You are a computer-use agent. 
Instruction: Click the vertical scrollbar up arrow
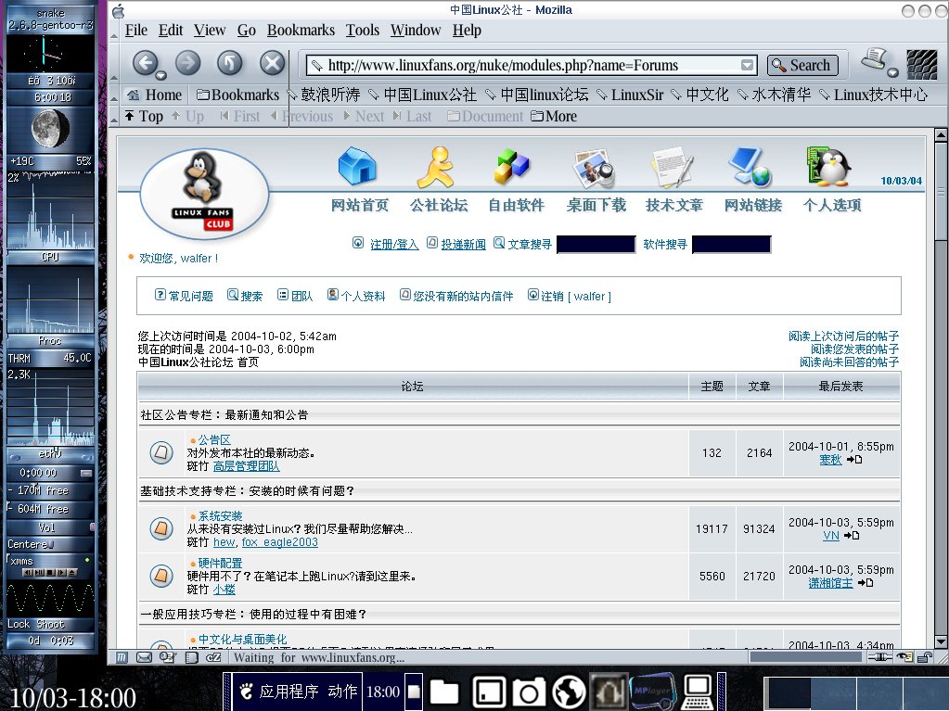click(x=941, y=135)
